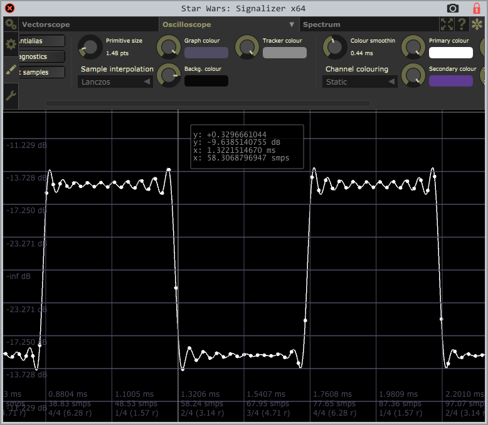
Task: Click the 1.3206 ms time axis label
Action: (x=200, y=394)
